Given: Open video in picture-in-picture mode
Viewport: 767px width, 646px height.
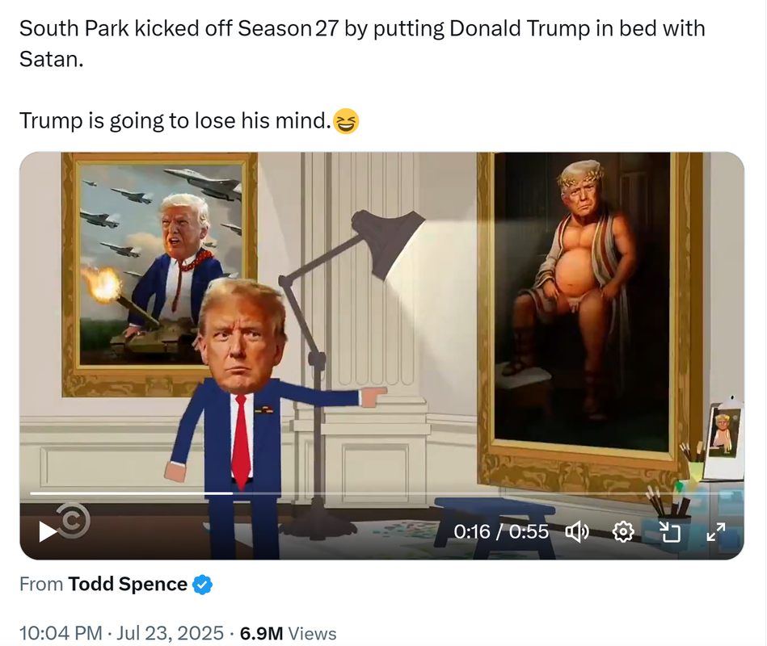Looking at the screenshot, I should click(x=670, y=531).
